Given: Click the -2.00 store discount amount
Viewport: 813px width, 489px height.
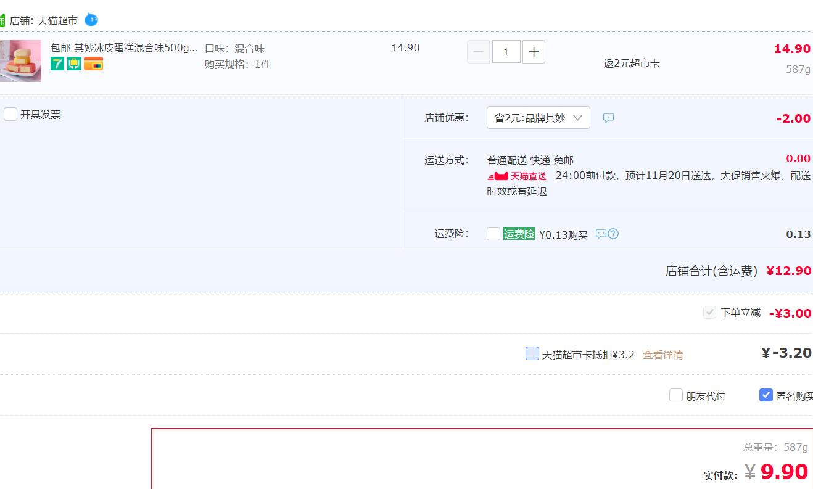Looking at the screenshot, I should tap(793, 118).
